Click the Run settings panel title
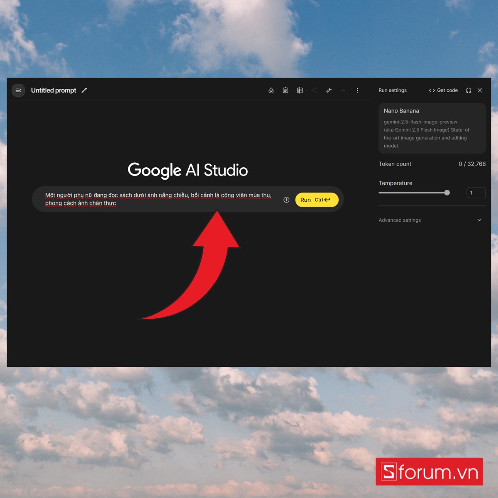The height and width of the screenshot is (498, 498). (393, 90)
